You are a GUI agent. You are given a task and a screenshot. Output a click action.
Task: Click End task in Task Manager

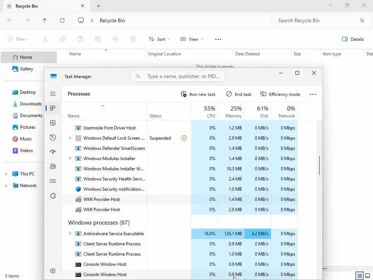click(x=239, y=94)
